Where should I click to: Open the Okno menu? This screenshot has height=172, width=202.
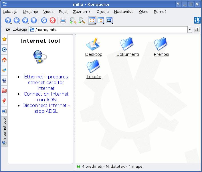coord(144,12)
